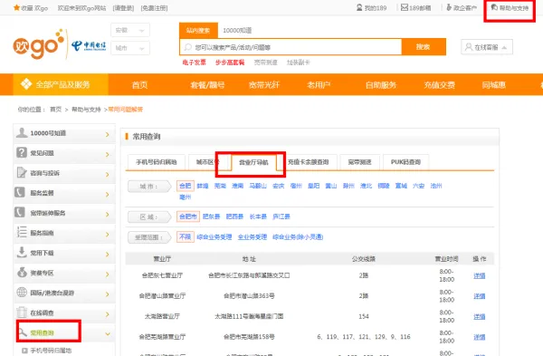Click the download icon for 常用下载
This screenshot has height=356, width=543.
(22, 252)
